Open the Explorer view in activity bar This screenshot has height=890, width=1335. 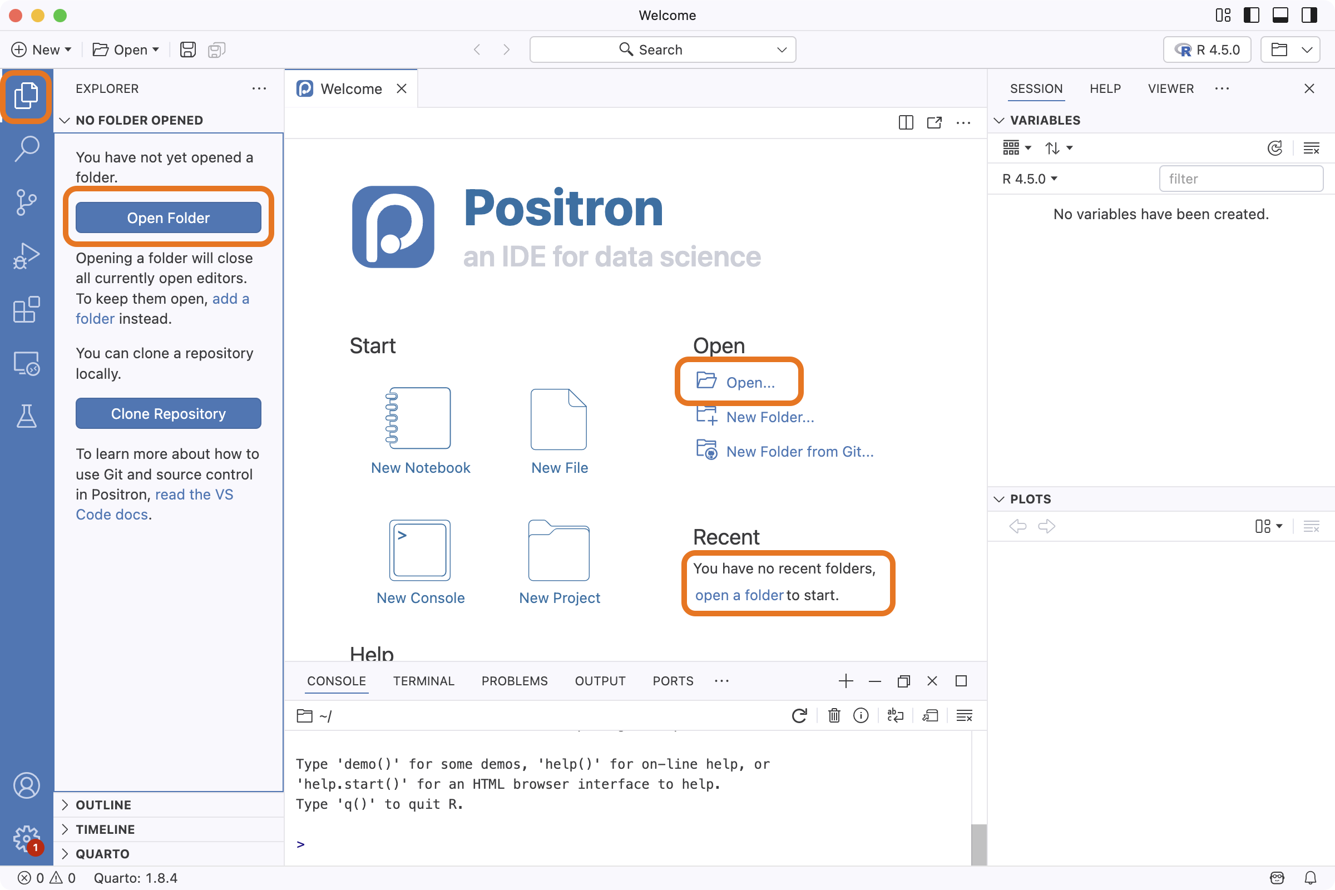coord(26,95)
